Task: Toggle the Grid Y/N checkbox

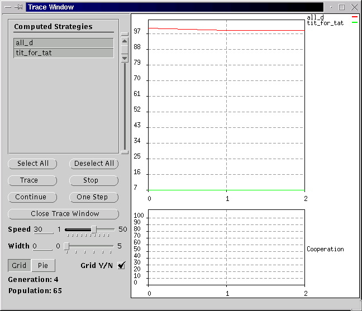Action: [x=121, y=265]
